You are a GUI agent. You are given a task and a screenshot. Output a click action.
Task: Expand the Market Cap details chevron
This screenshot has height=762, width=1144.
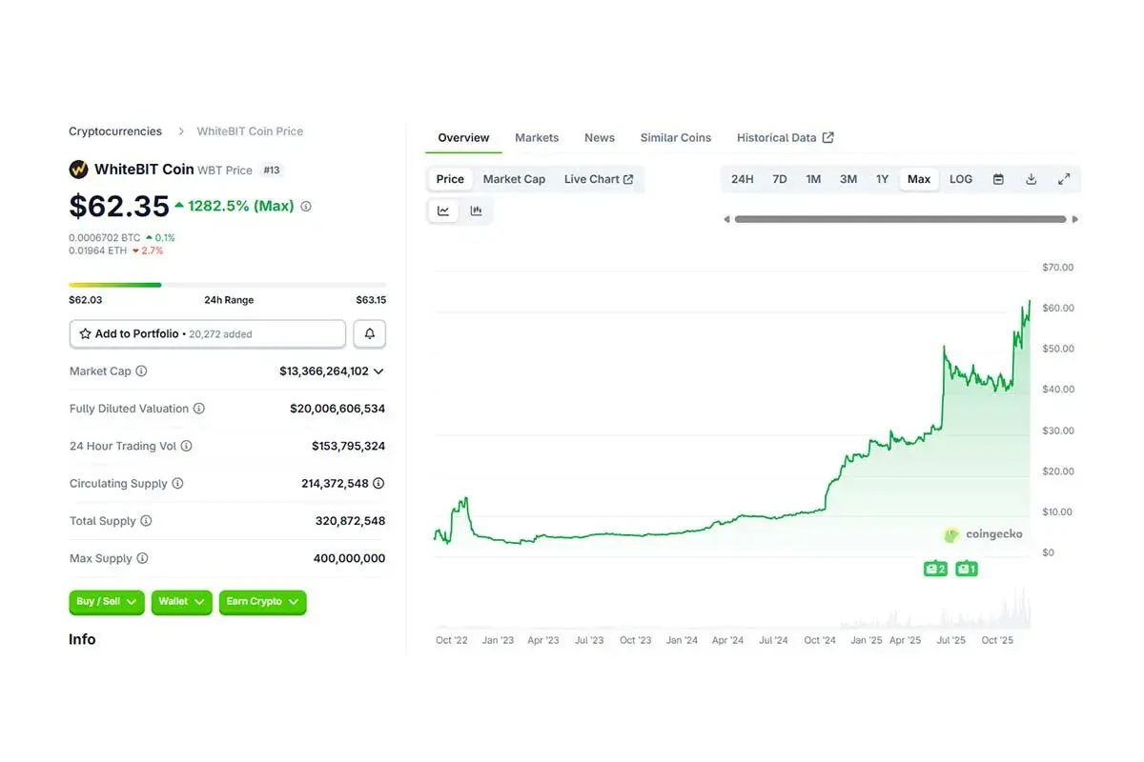click(x=378, y=371)
